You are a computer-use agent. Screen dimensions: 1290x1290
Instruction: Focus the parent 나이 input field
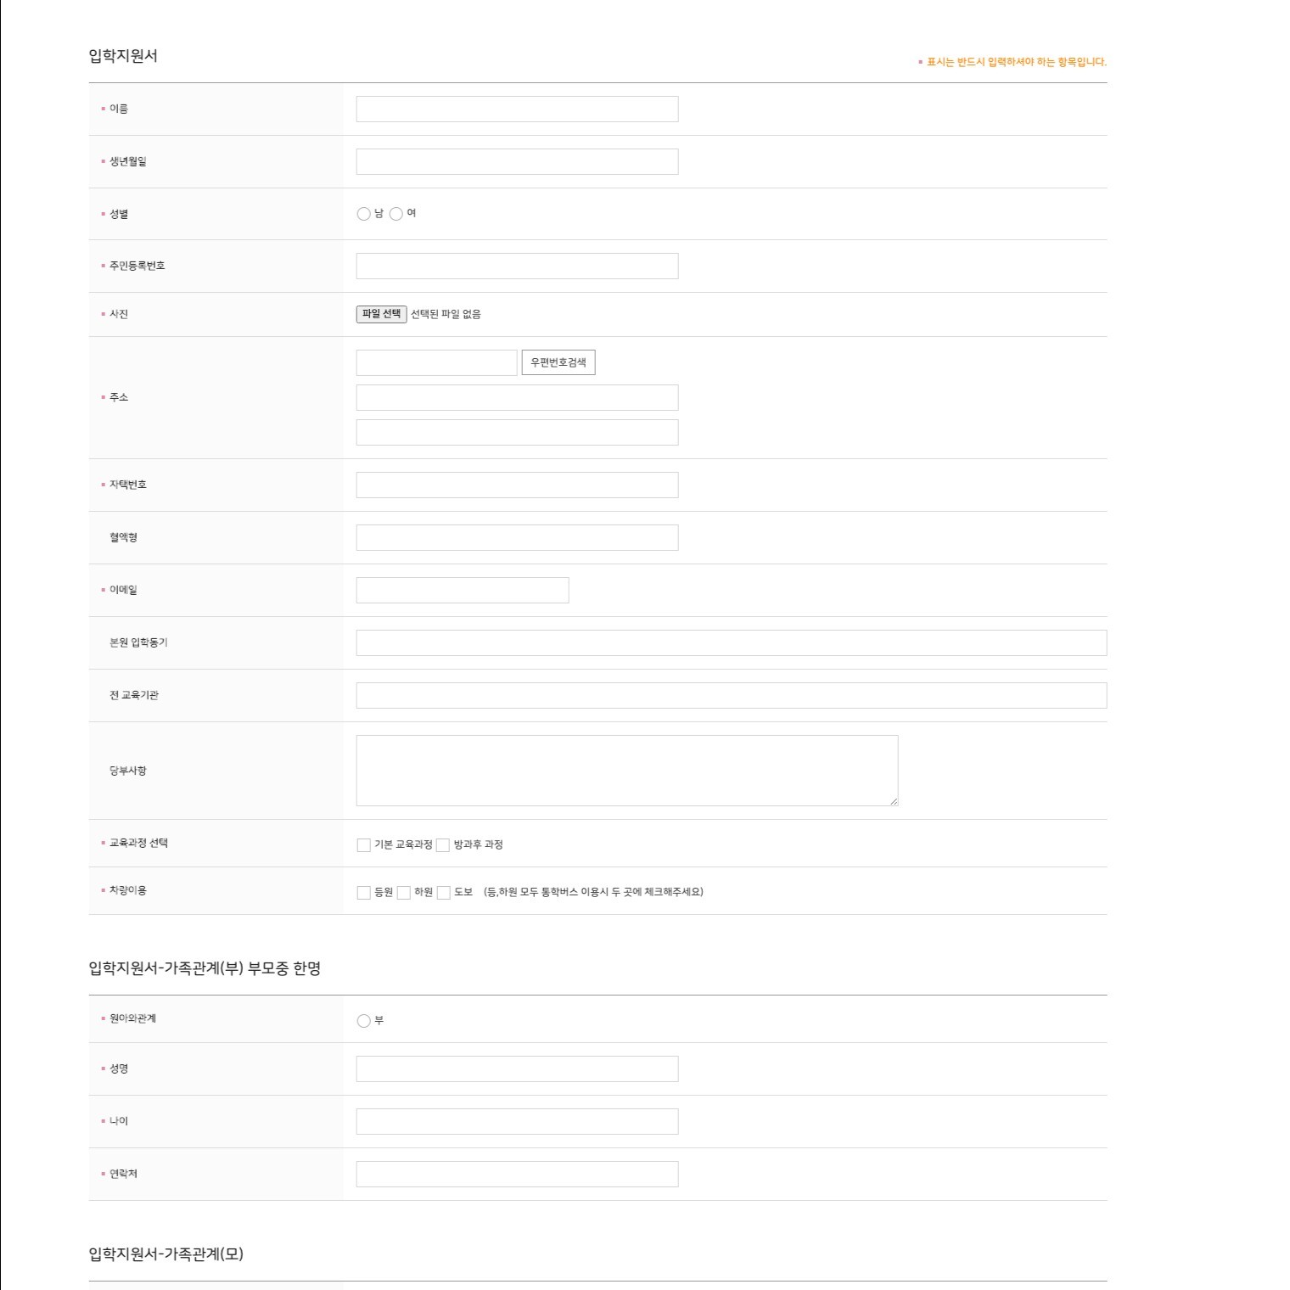point(517,1121)
